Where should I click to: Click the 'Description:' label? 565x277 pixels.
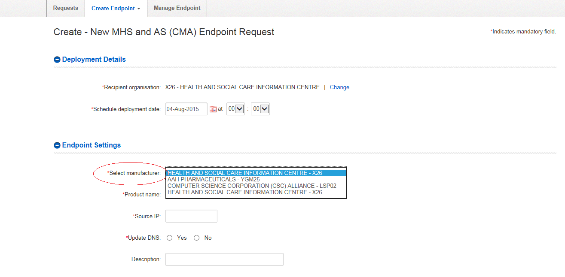(146, 259)
